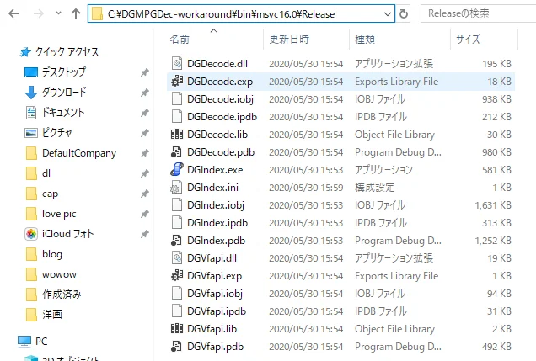Open the iCloud フォト quick access item
Viewport: 536px width, 361px height.
[x=67, y=234]
